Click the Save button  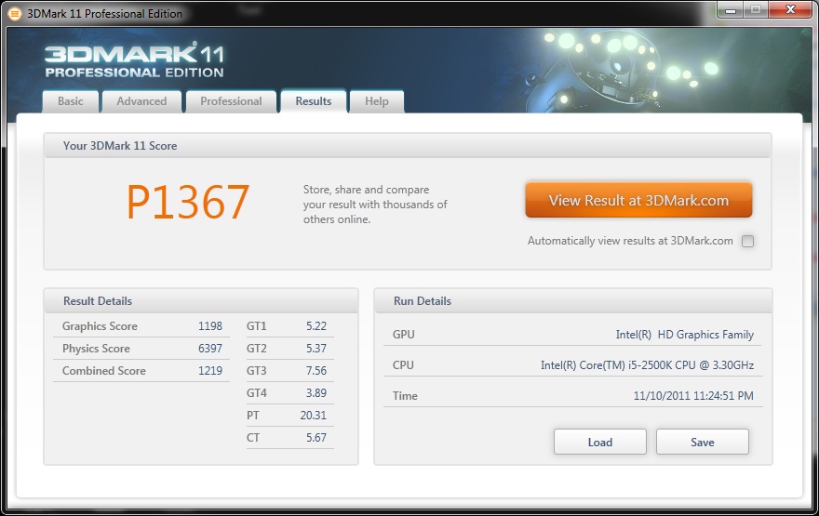[x=703, y=442]
